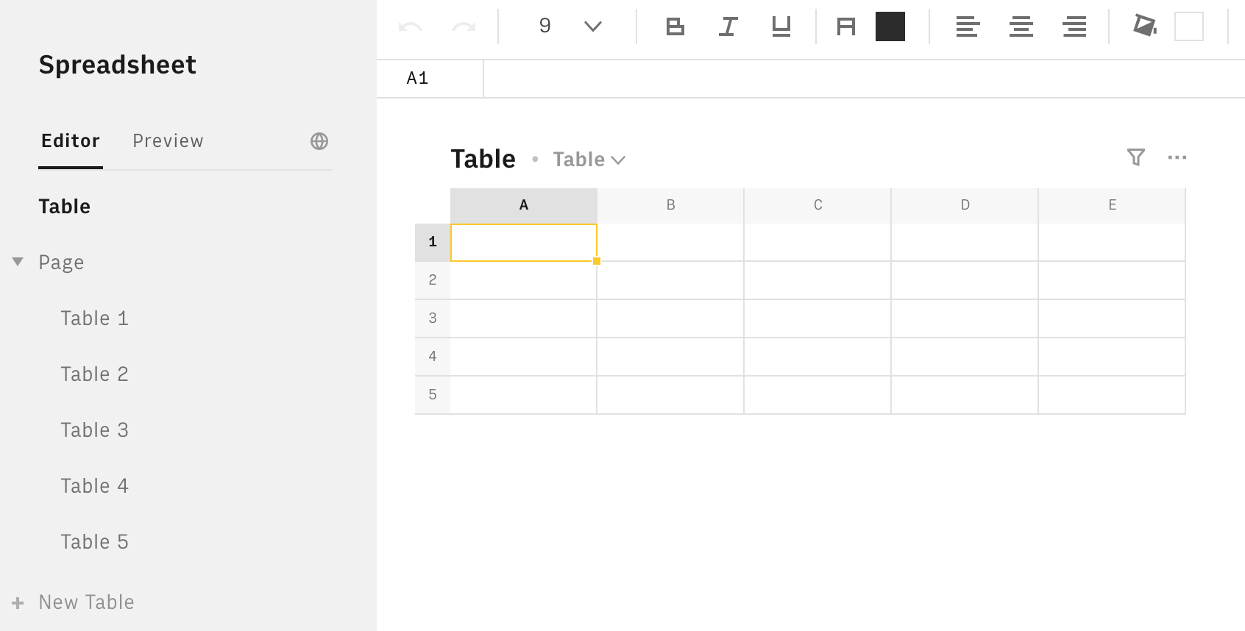Open Table 3 in the sidebar

(x=94, y=430)
